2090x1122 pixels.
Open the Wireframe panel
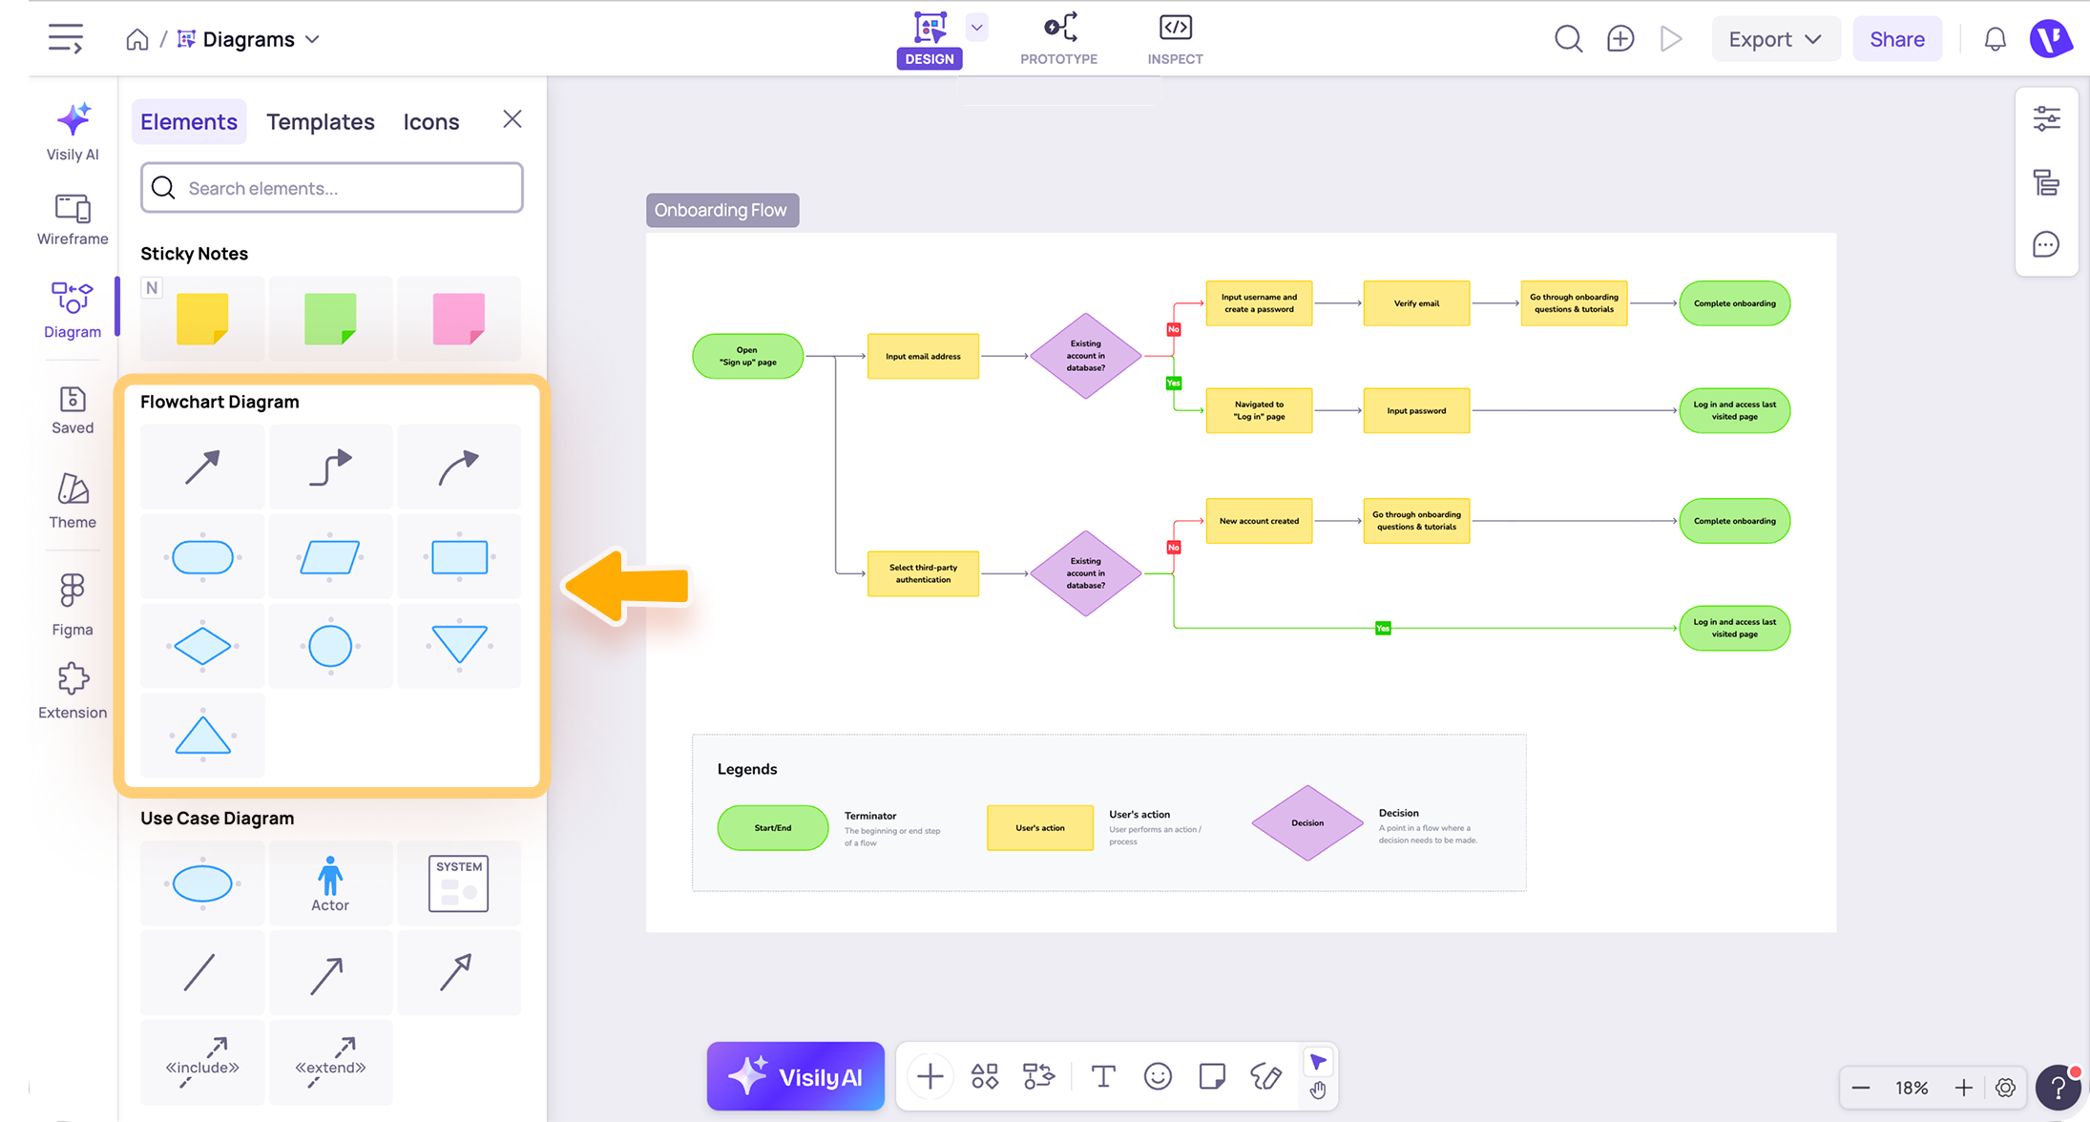tap(73, 219)
